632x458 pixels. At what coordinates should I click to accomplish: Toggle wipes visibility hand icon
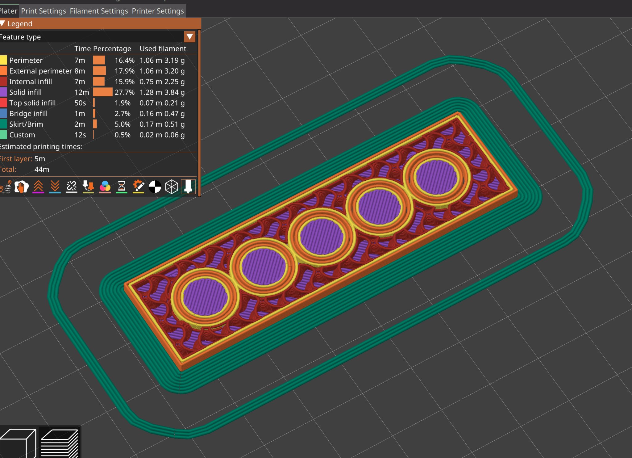21,187
